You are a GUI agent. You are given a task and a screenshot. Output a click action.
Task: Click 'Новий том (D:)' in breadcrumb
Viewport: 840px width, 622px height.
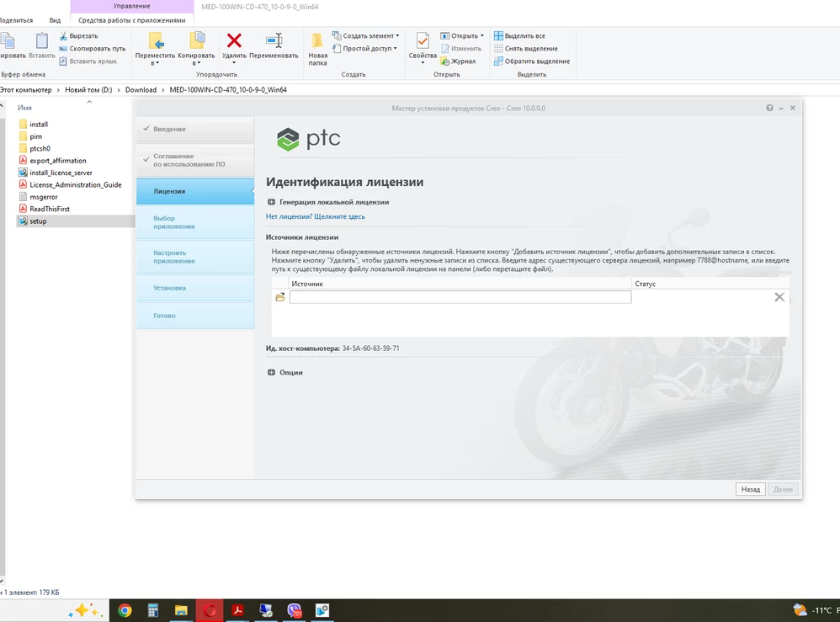click(x=88, y=90)
